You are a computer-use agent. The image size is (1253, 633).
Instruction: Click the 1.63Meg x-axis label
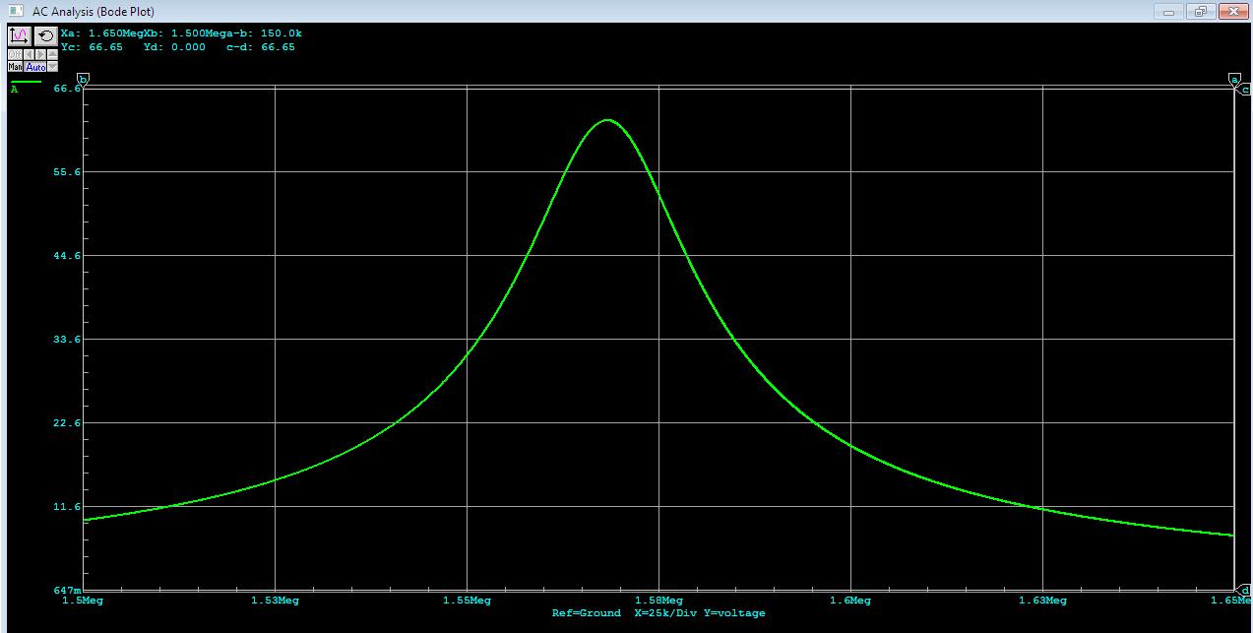click(1042, 600)
